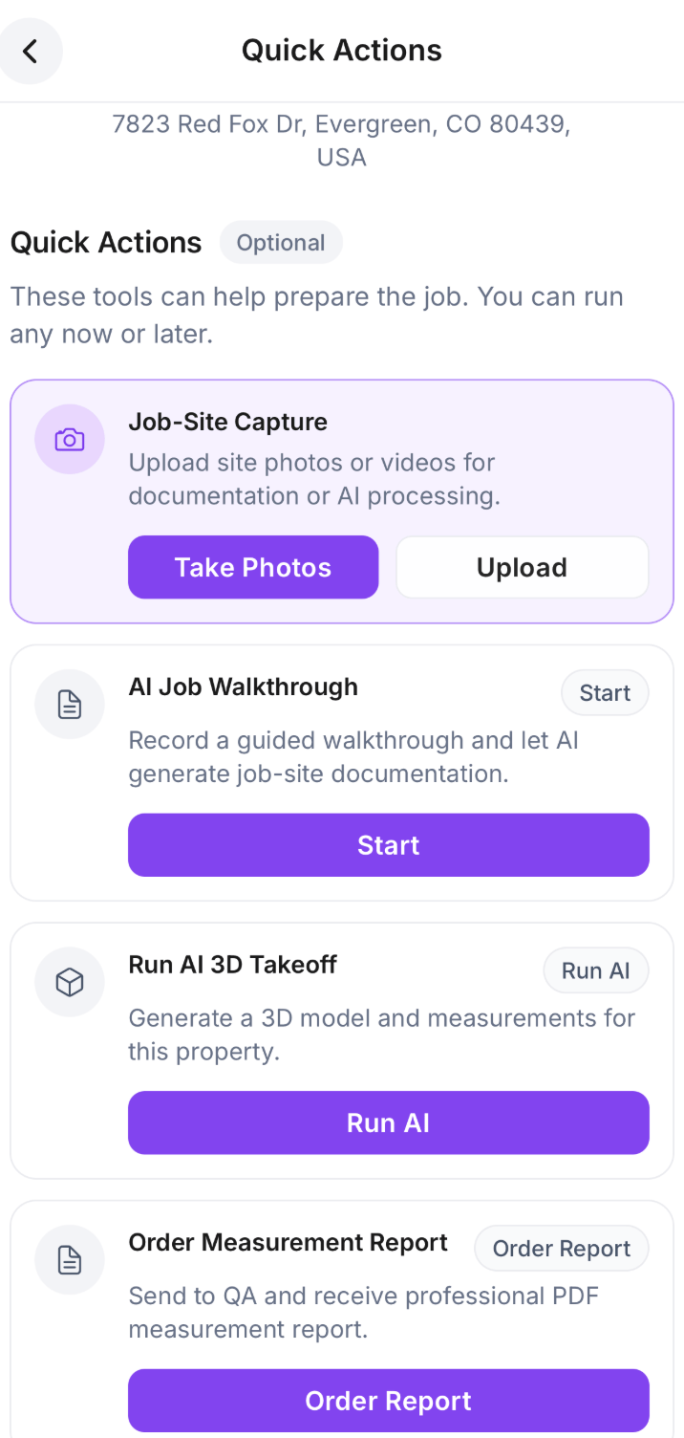Click the small Start pill badge
Image resolution: width=684 pixels, height=1438 pixels.
click(605, 693)
